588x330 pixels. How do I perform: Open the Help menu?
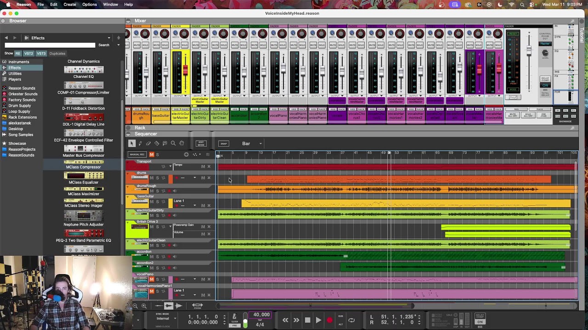tap(129, 5)
